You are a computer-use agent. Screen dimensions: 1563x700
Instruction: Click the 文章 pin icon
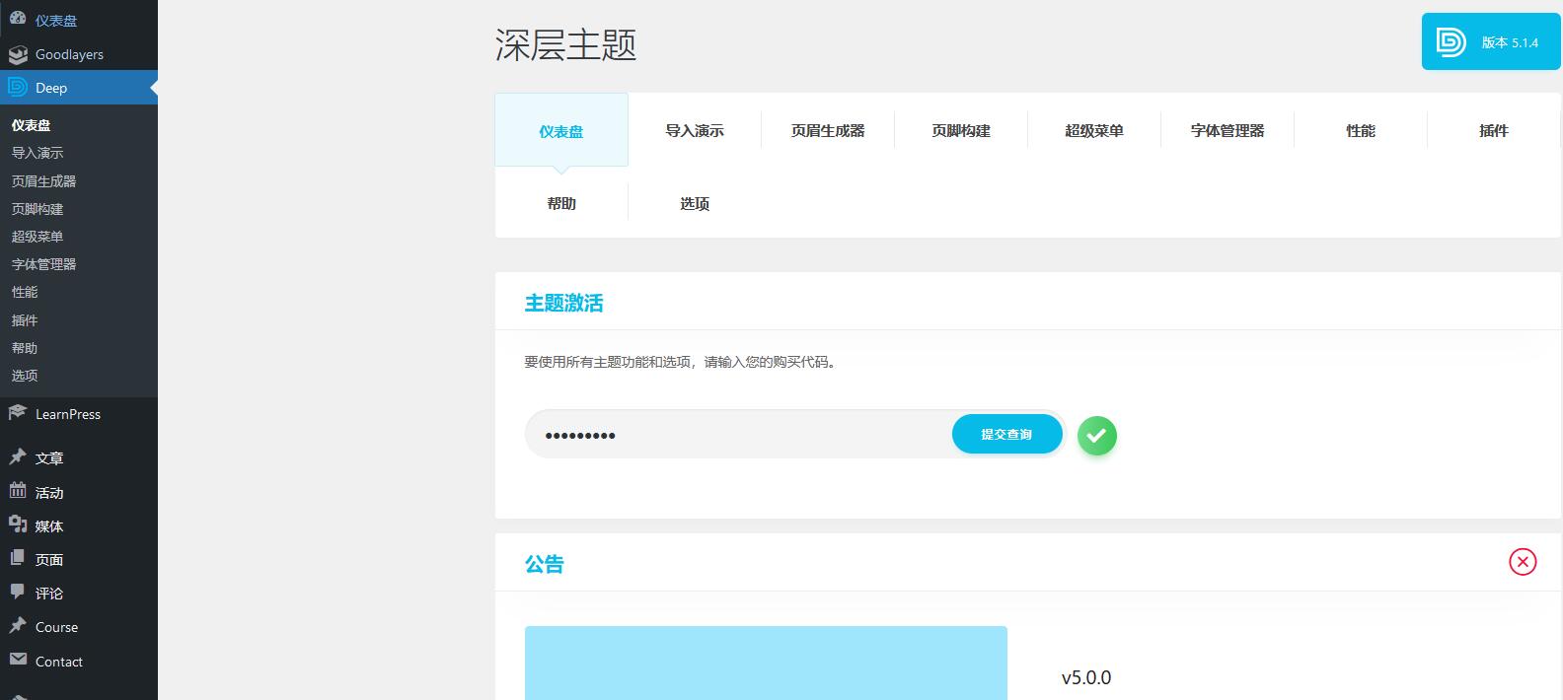pyautogui.click(x=18, y=457)
